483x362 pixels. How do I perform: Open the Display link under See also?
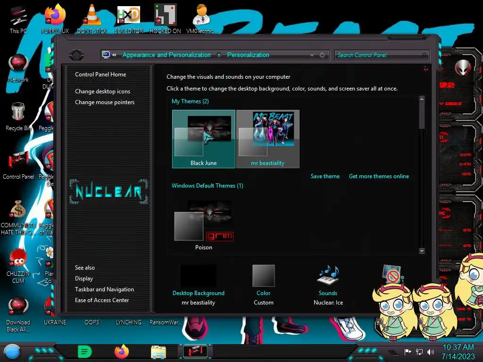click(84, 279)
